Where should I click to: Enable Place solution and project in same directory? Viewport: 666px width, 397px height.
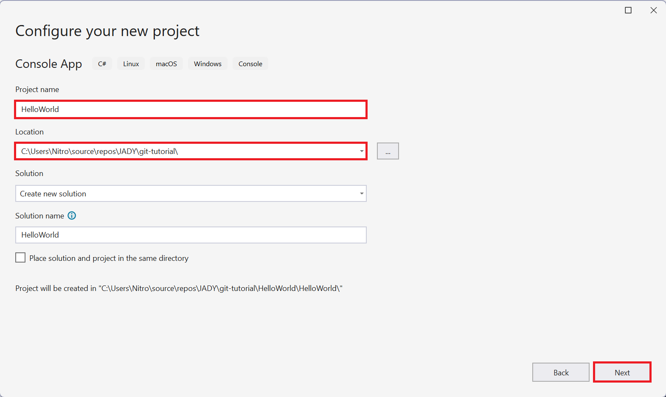[20, 258]
